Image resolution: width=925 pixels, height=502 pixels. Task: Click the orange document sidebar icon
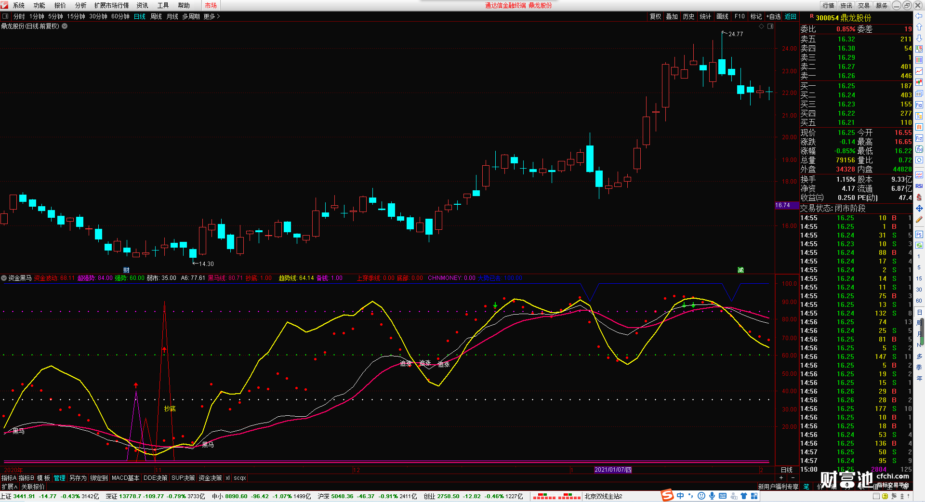point(919,127)
